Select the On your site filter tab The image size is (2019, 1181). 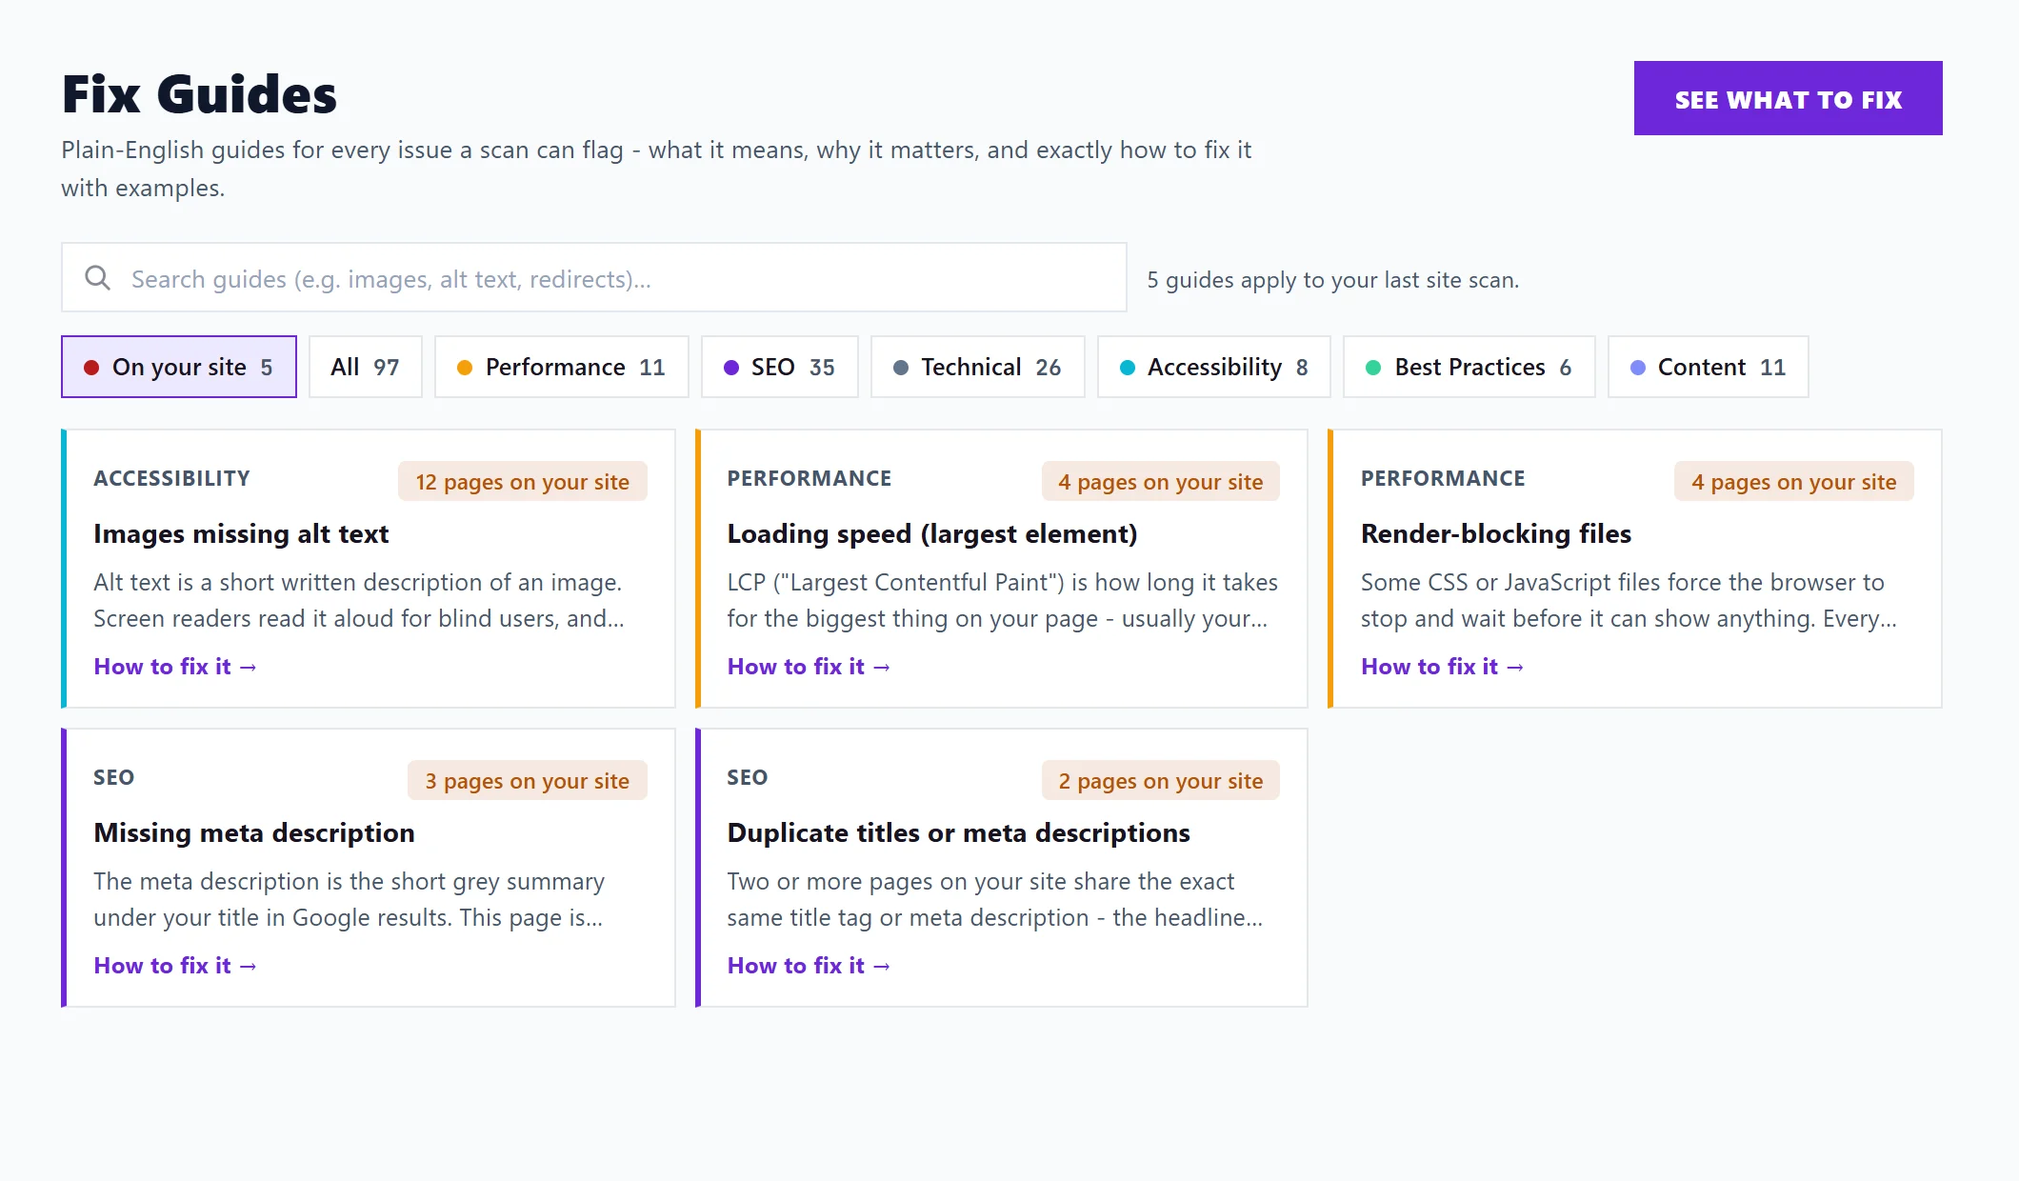click(x=179, y=367)
